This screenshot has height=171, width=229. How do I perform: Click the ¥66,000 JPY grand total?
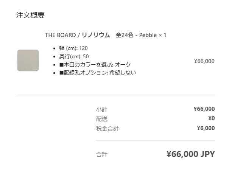pos(190,154)
